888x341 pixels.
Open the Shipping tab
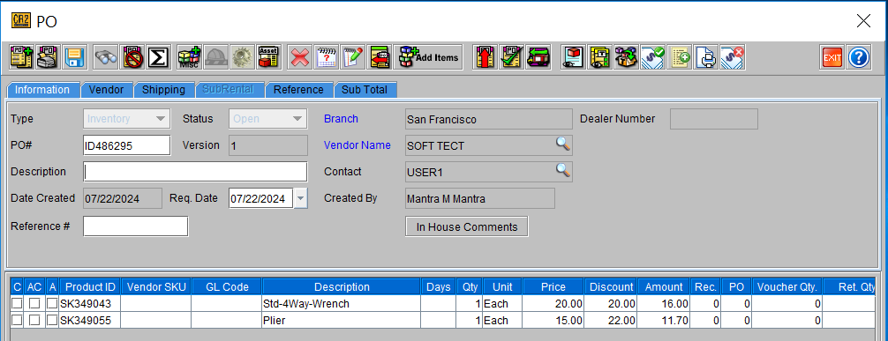click(163, 90)
